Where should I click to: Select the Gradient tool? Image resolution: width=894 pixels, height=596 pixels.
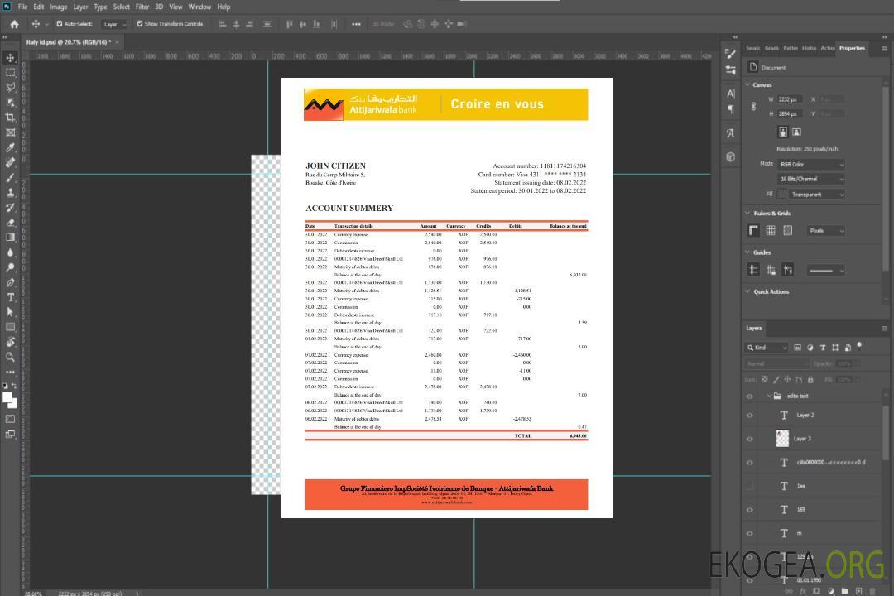[x=10, y=238]
